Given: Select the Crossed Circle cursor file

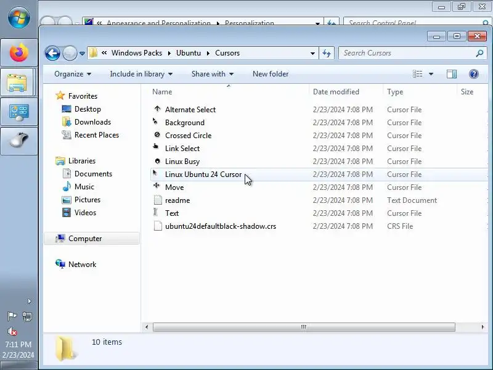Looking at the screenshot, I should point(188,135).
